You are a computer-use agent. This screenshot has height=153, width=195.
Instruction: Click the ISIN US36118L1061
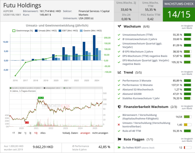tap(12, 15)
